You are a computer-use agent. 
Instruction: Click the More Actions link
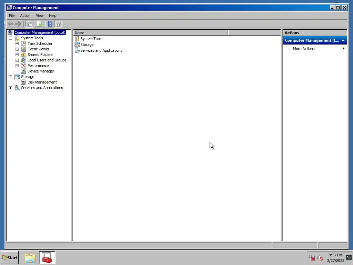click(304, 49)
